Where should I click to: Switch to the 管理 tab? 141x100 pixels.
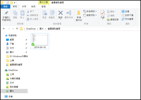coord(43,7)
